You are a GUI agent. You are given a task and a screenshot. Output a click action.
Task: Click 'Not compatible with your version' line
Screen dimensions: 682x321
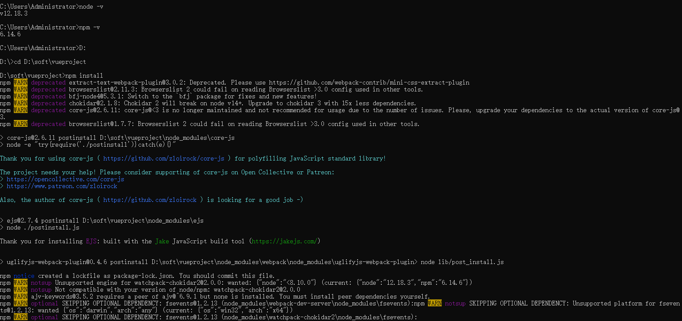pos(150,290)
